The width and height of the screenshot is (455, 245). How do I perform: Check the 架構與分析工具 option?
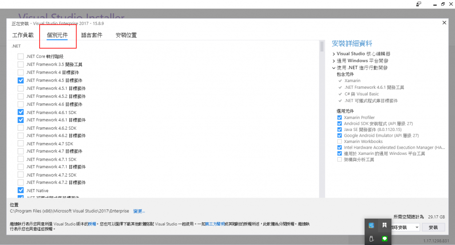coord(339,160)
